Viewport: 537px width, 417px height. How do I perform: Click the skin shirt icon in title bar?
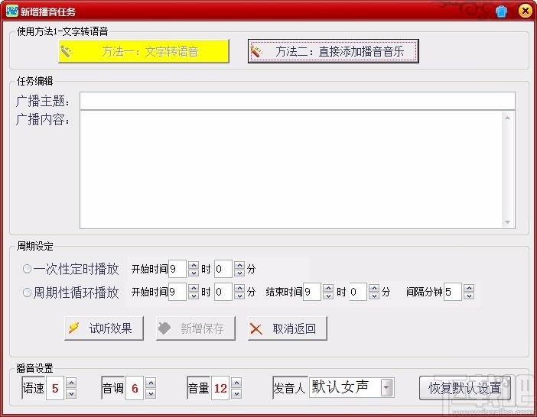pyautogui.click(x=501, y=11)
